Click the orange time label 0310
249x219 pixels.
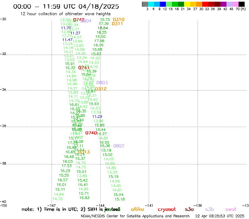[118, 20]
